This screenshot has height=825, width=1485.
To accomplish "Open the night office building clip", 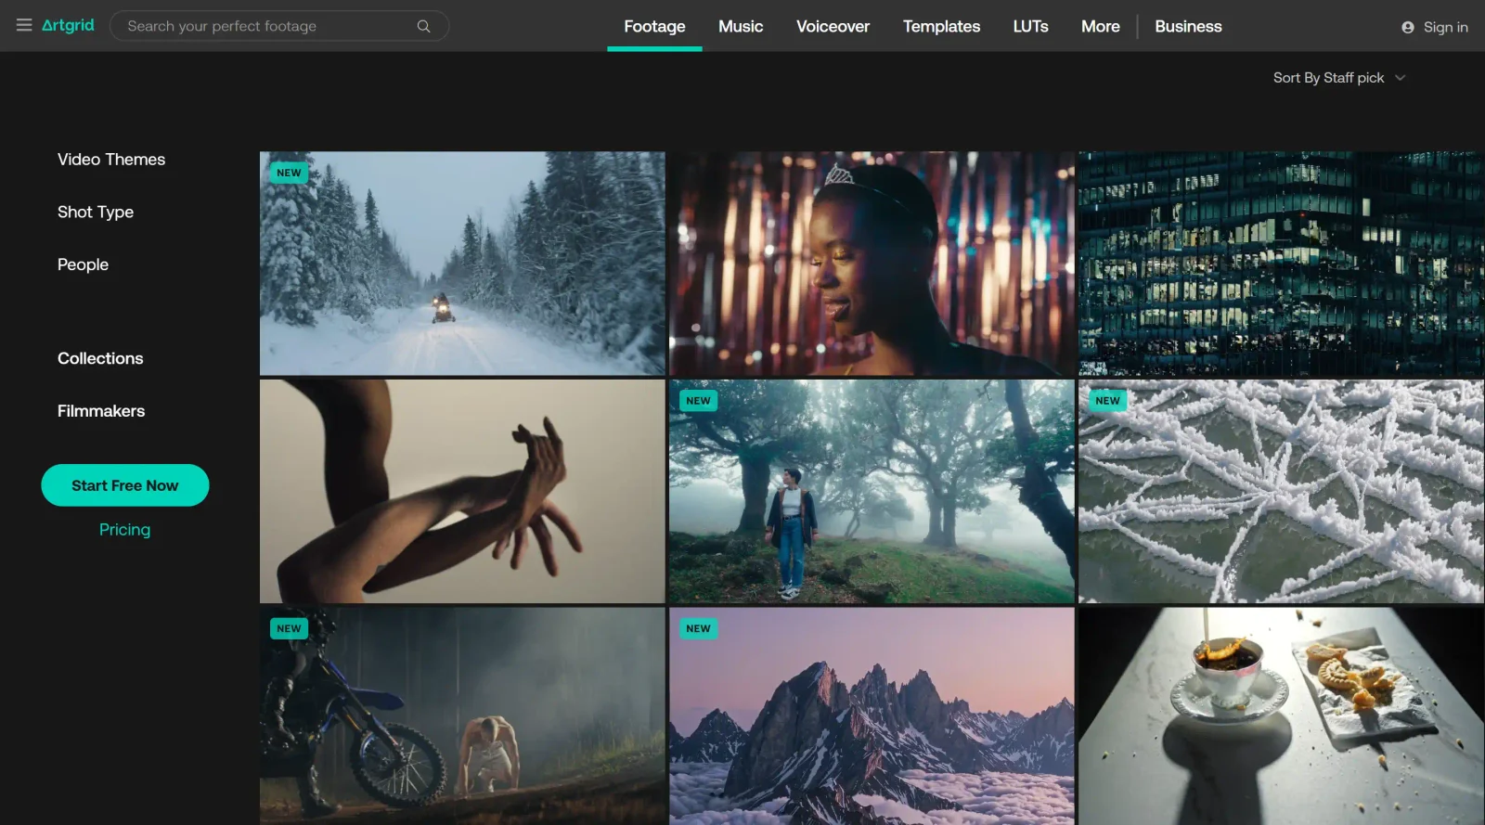I will (x=1281, y=264).
